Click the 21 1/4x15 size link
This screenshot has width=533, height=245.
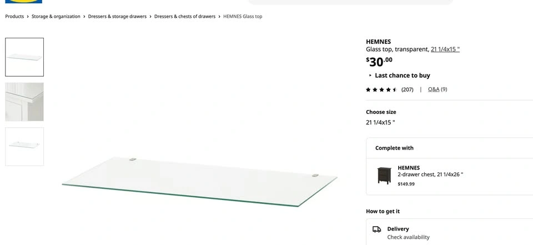[x=445, y=49]
